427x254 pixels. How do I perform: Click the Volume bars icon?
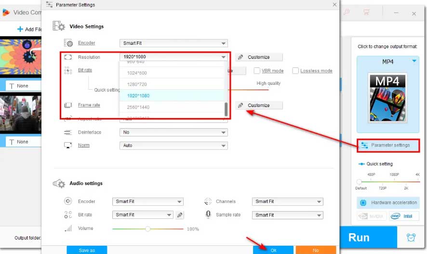tap(68, 228)
